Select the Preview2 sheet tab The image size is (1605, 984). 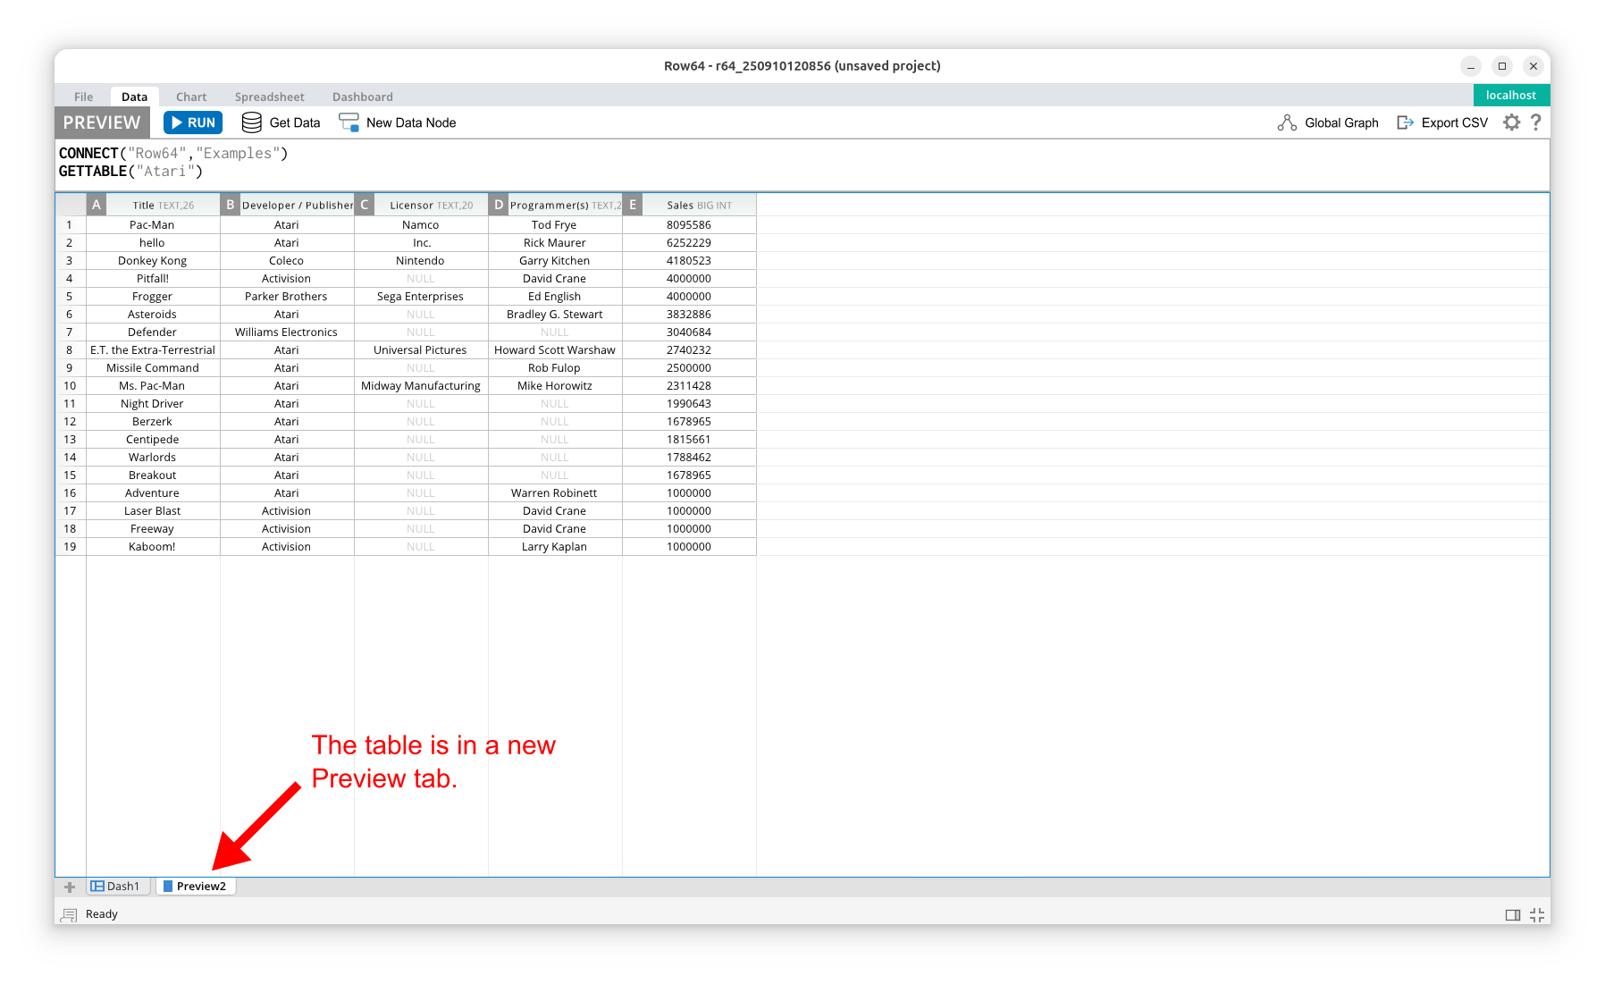point(197,886)
